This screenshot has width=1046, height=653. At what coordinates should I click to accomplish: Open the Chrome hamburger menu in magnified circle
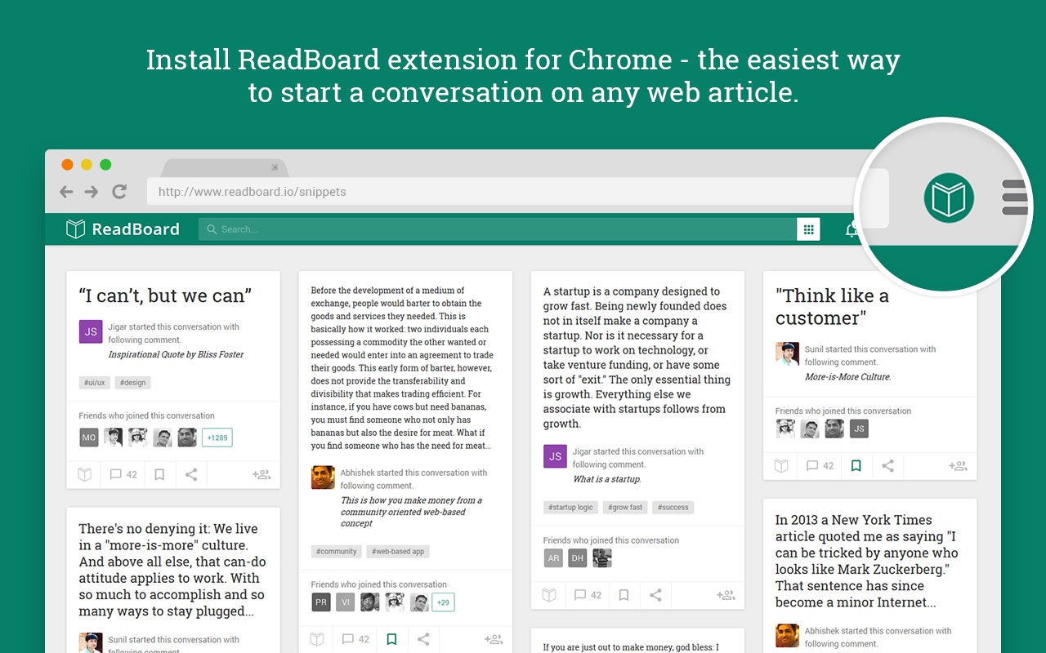[1014, 198]
